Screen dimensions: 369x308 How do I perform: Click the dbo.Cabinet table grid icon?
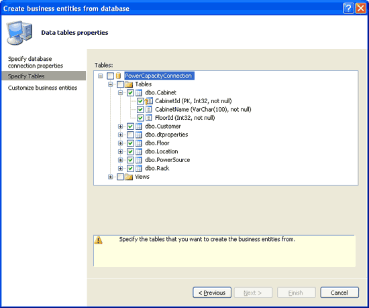click(139, 93)
